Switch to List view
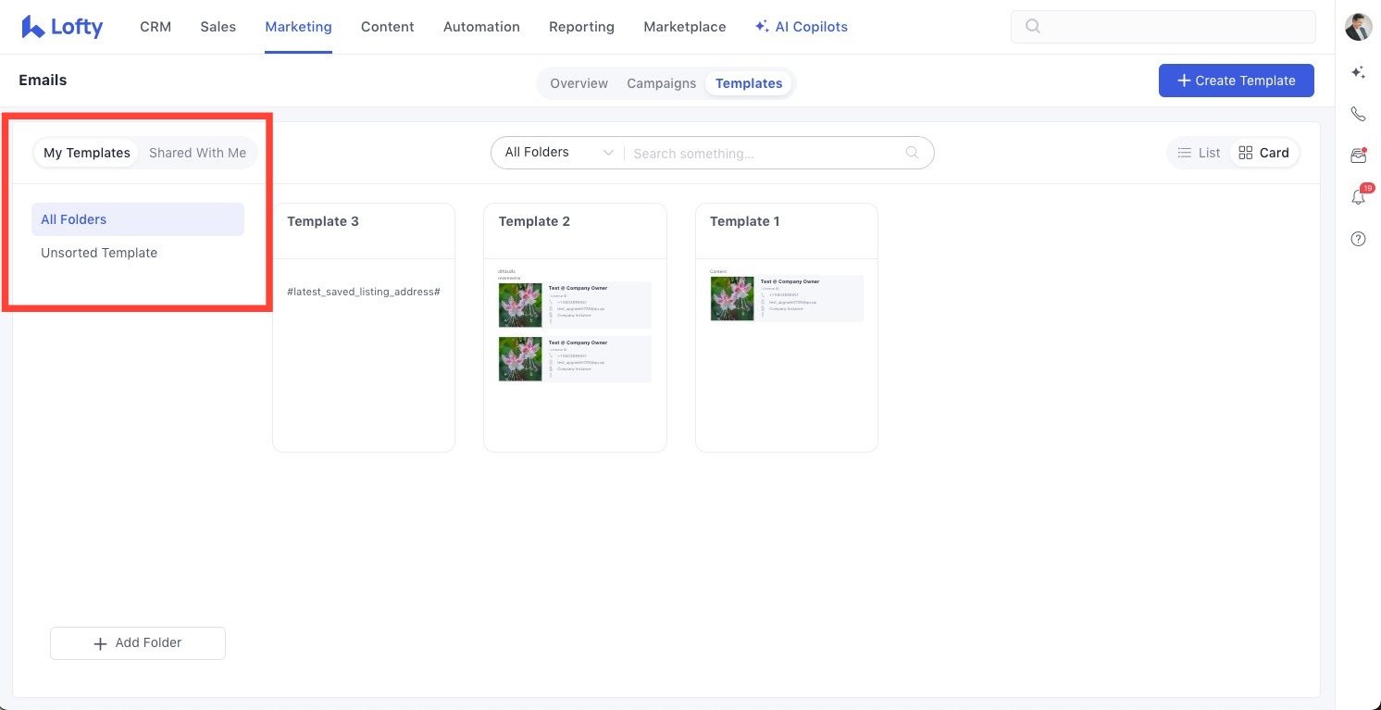 point(1199,153)
